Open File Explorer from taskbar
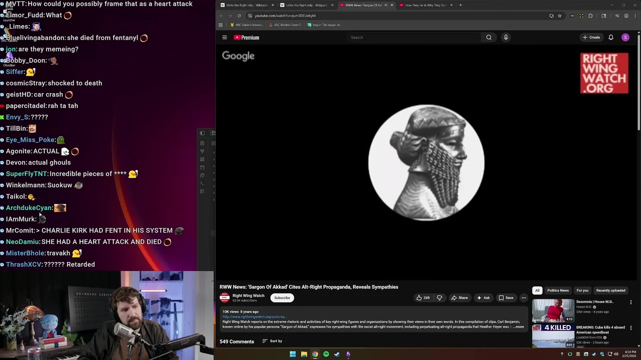 coord(304,354)
